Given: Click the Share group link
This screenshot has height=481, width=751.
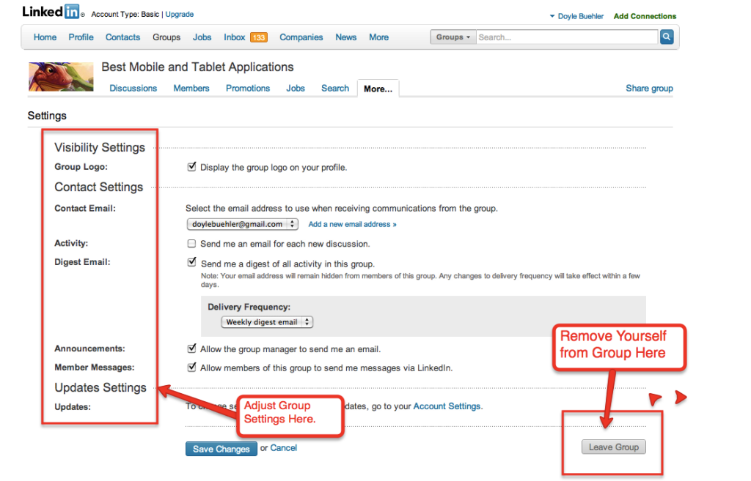Looking at the screenshot, I should click(649, 89).
